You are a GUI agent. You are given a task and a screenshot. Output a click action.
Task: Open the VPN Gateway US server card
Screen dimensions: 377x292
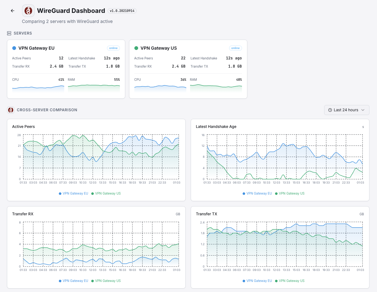(188, 69)
